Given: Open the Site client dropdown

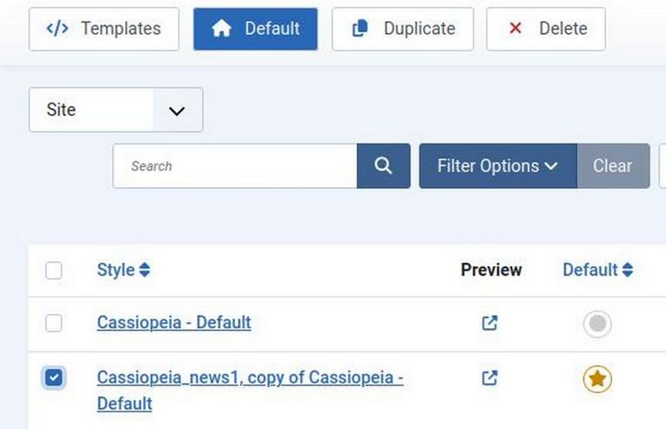Looking at the screenshot, I should click(x=116, y=110).
